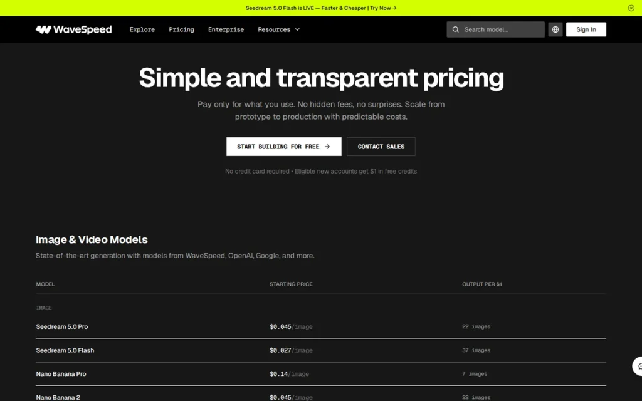642x401 pixels.
Task: Go to the Pricing page
Action: [181, 29]
